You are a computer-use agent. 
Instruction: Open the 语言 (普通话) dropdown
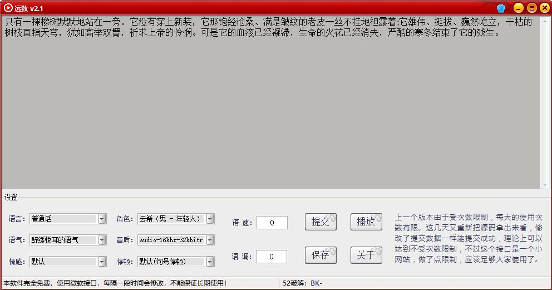click(x=102, y=219)
